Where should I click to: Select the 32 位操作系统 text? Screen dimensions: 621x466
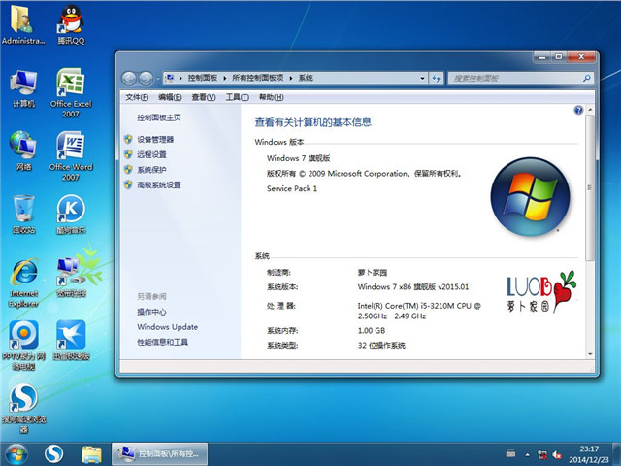381,346
